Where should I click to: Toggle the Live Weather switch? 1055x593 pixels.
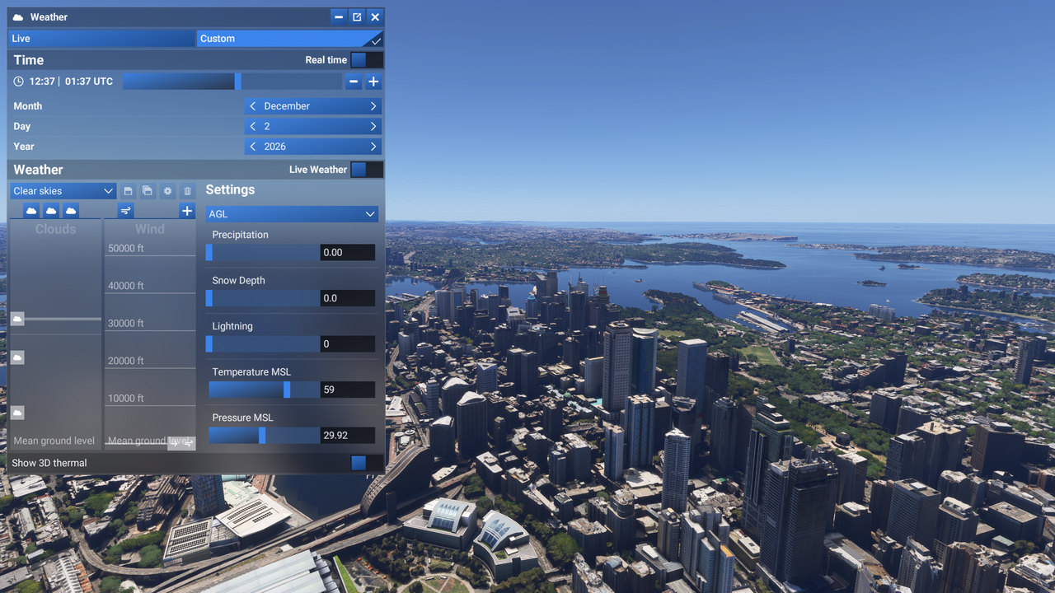(x=367, y=170)
